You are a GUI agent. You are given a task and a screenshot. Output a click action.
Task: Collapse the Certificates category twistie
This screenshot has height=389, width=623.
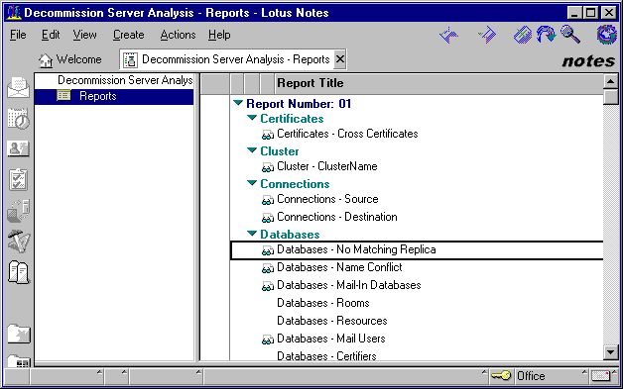coord(252,118)
